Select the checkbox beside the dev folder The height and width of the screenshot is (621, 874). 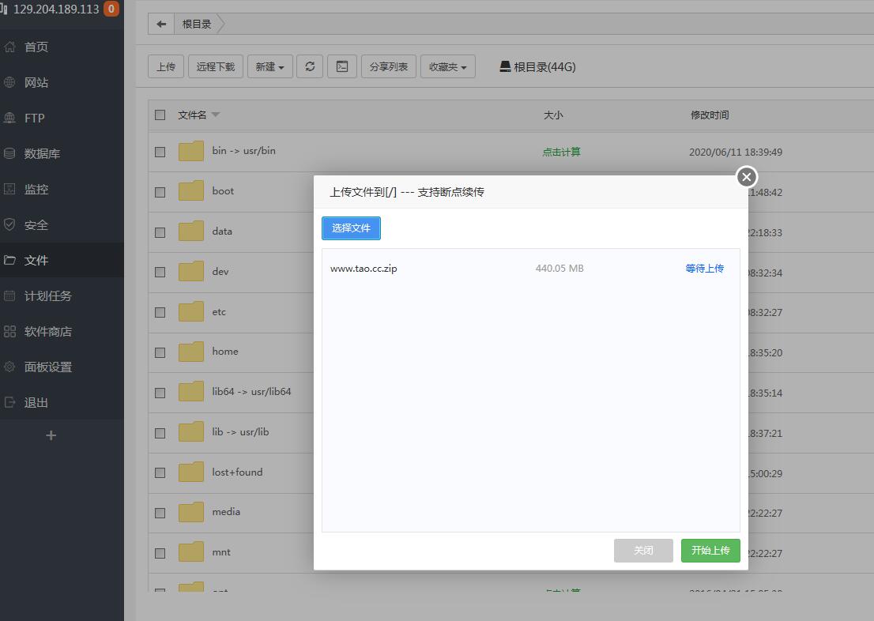160,272
